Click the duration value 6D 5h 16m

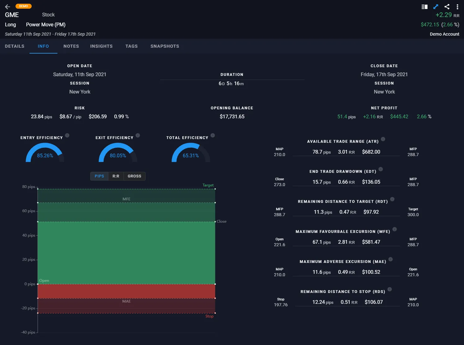click(x=231, y=84)
